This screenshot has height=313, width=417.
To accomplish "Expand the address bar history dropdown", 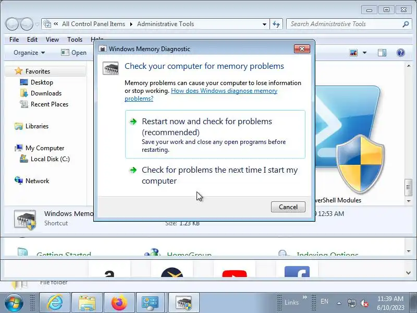I will (x=264, y=24).
